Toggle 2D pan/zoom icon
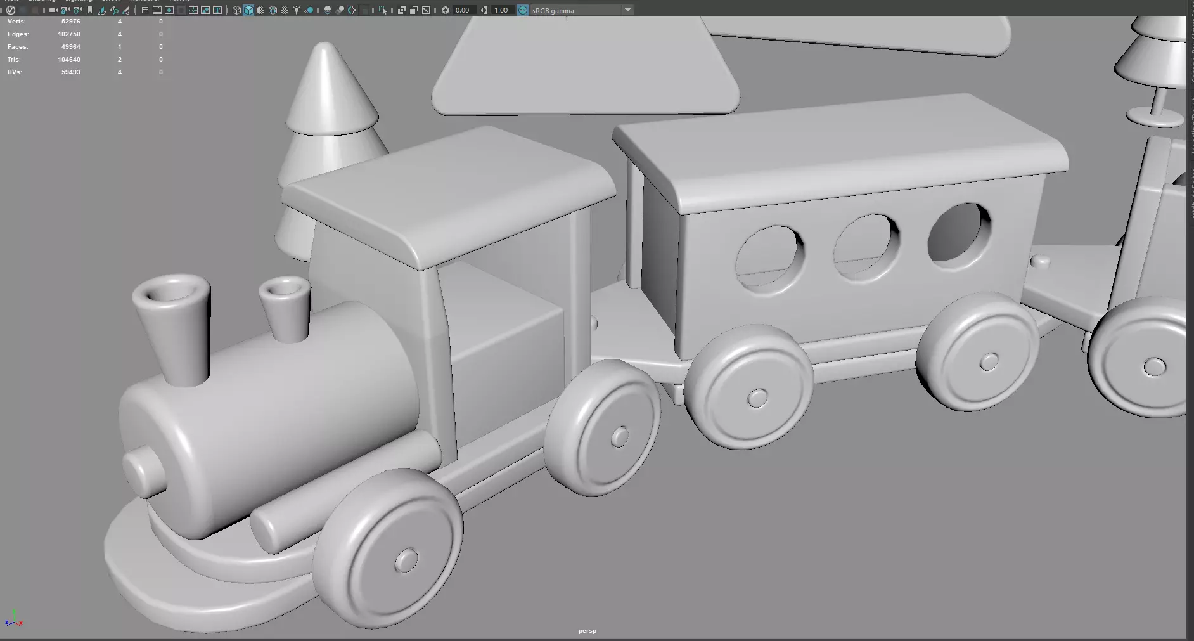The image size is (1194, 641). click(114, 10)
